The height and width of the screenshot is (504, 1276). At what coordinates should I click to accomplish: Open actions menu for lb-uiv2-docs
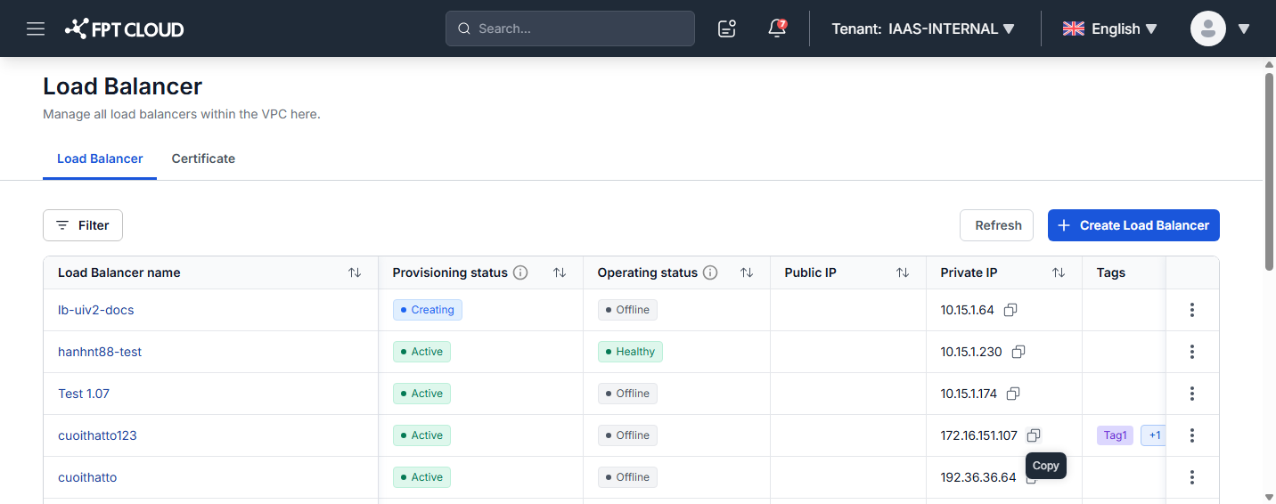tap(1192, 310)
